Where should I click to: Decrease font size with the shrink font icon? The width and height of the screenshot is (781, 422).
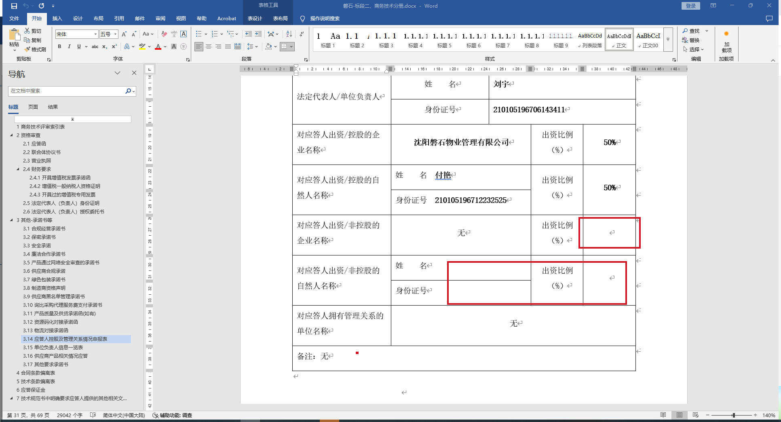tap(134, 34)
